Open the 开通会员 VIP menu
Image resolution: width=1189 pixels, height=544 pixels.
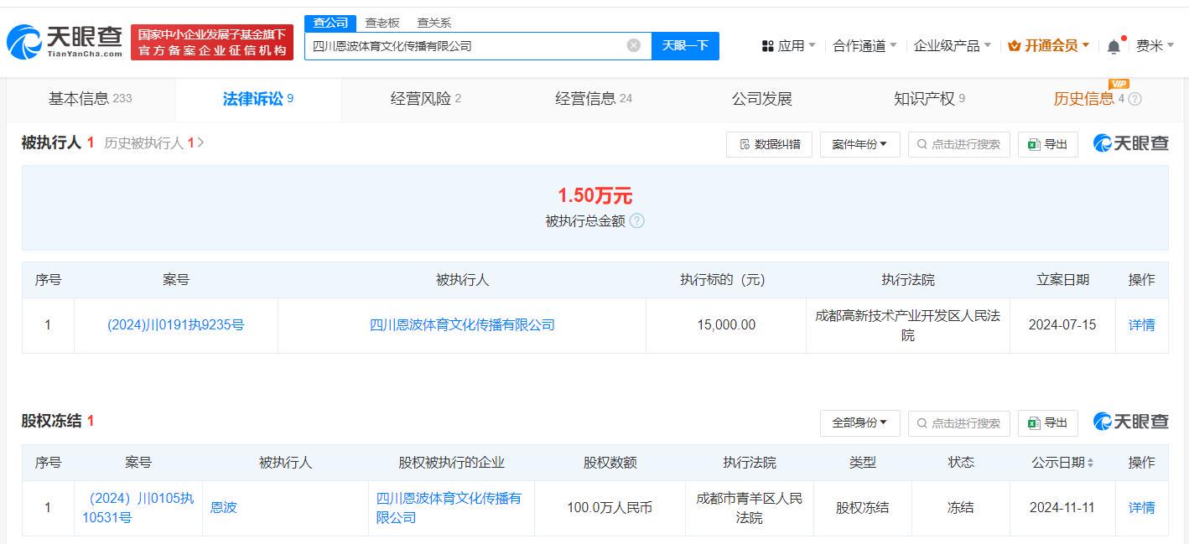pyautogui.click(x=1049, y=46)
